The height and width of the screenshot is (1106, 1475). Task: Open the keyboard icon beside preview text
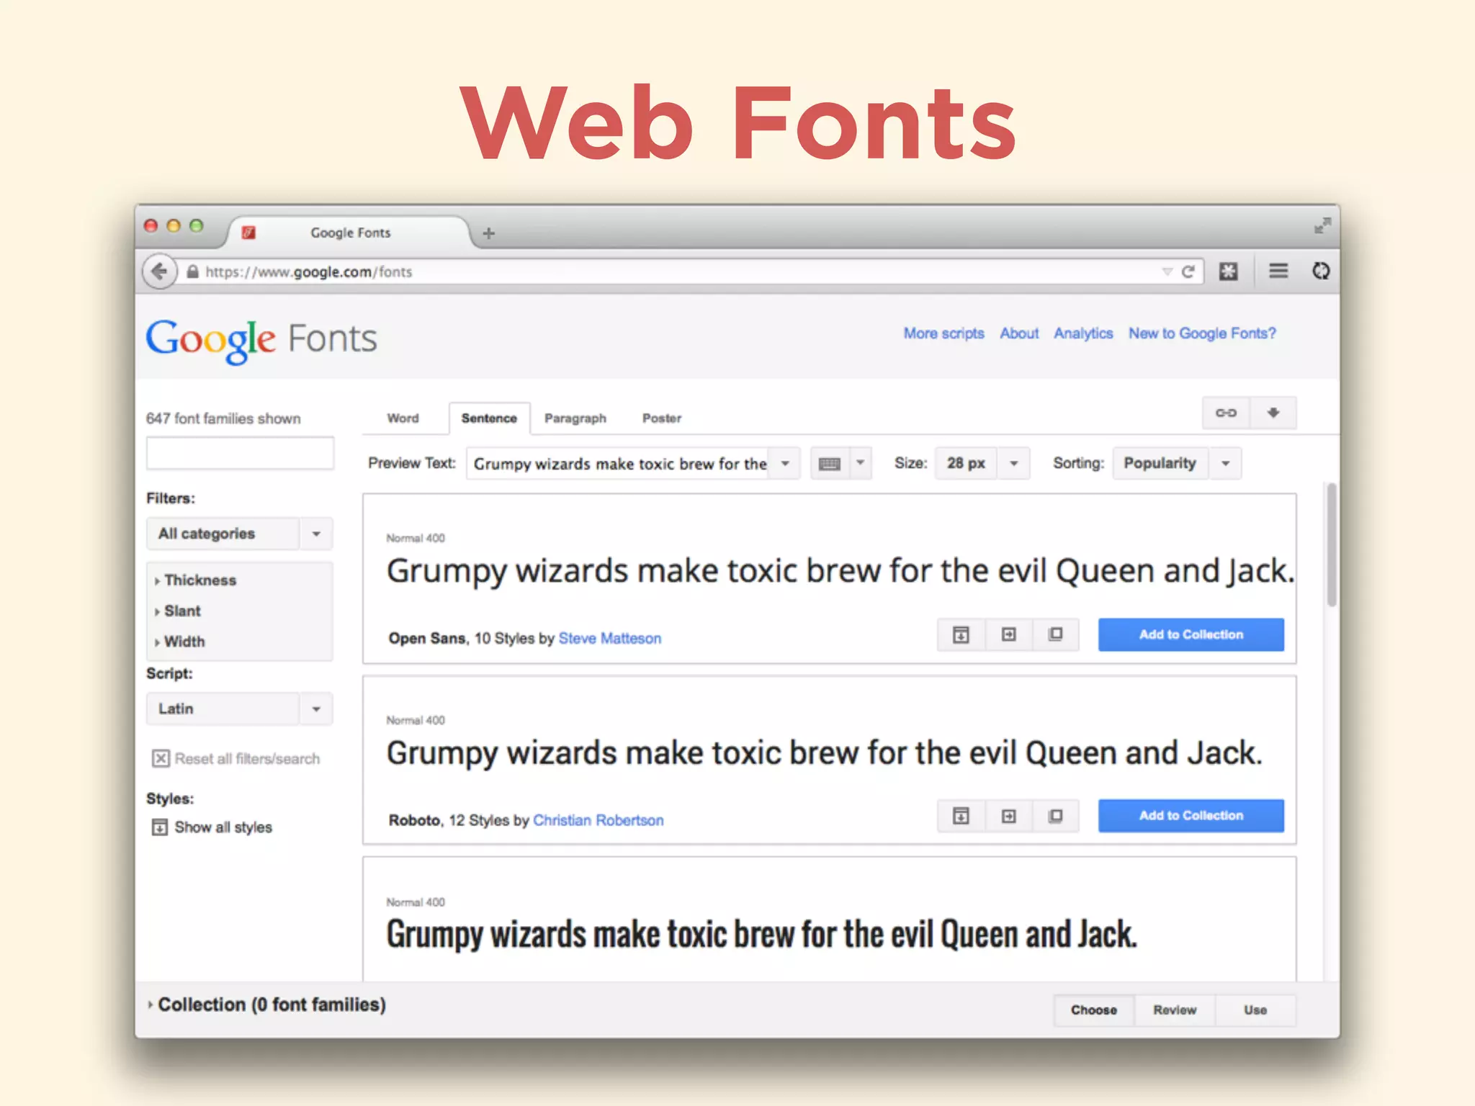click(830, 464)
